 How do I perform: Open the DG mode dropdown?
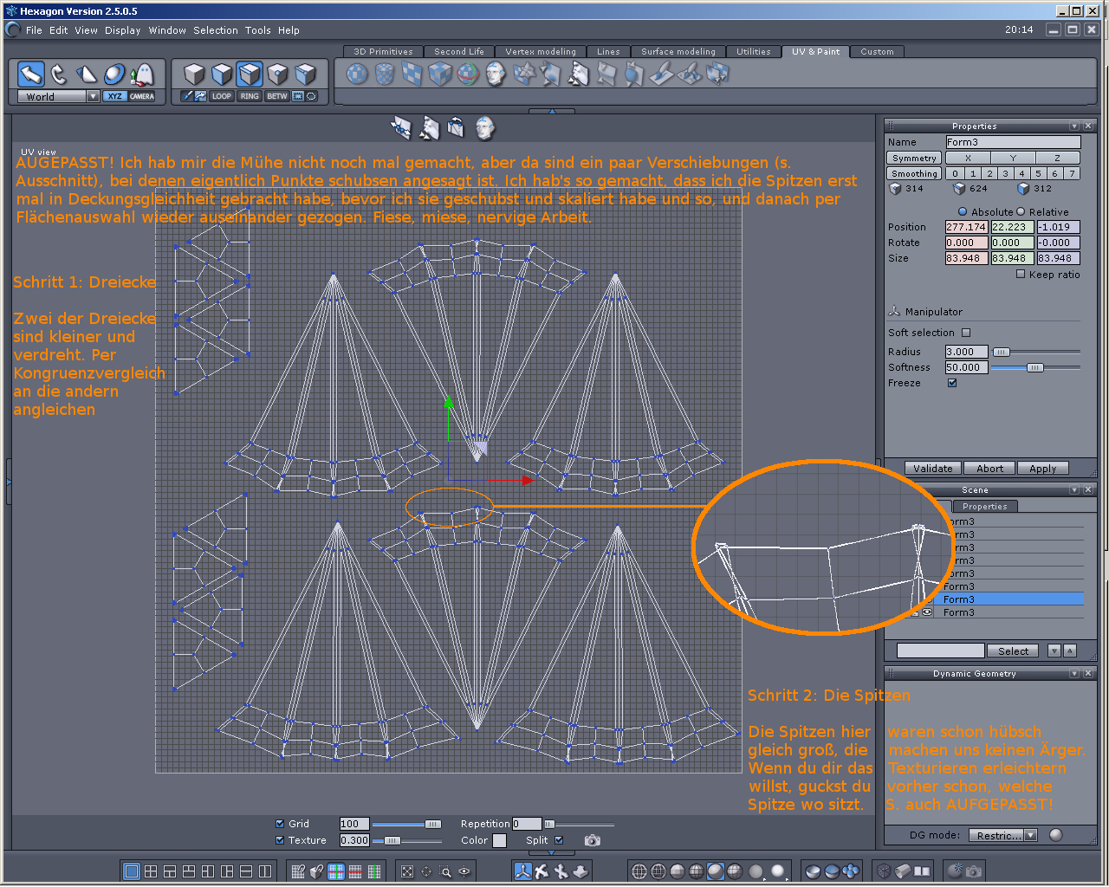coord(1030,836)
